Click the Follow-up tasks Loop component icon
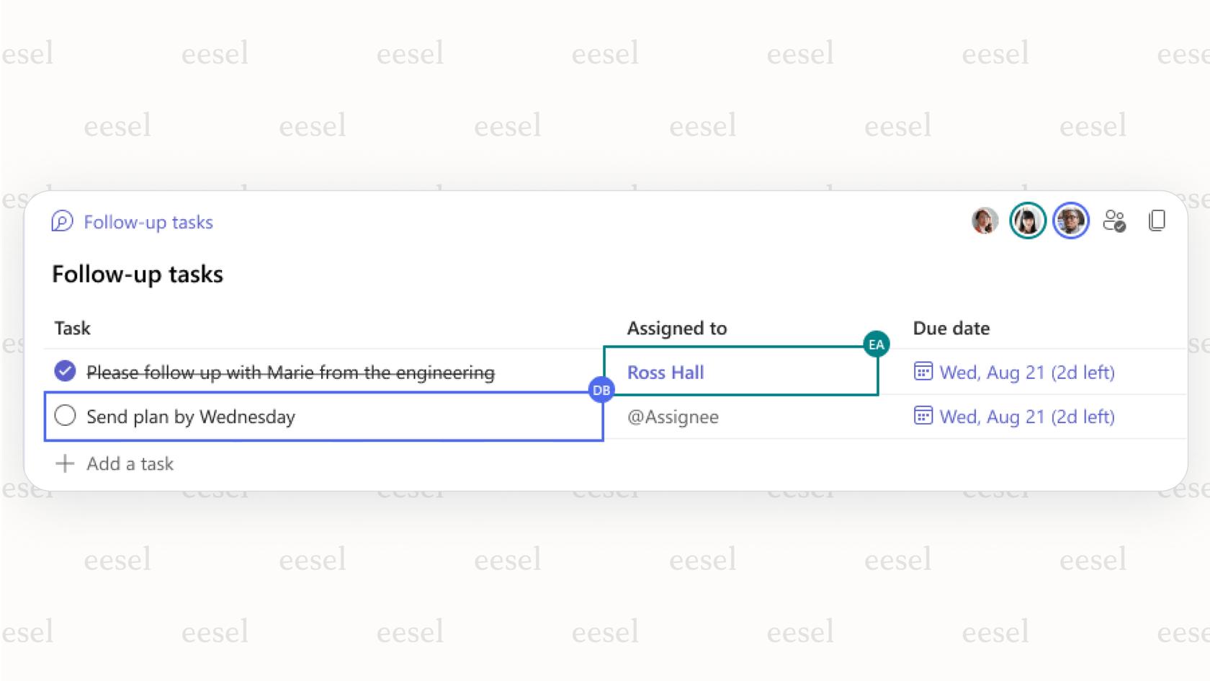Viewport: 1210px width, 681px height. pyautogui.click(x=62, y=222)
